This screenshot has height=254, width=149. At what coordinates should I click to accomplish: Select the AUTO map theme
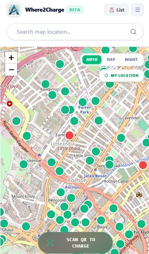point(92,60)
